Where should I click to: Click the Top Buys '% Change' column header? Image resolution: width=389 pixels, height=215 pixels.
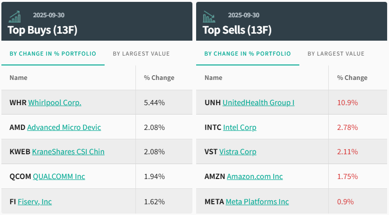coord(159,78)
